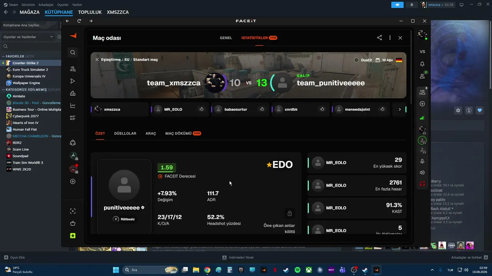
Task: Show next players with the right arrow
Action: [x=400, y=109]
